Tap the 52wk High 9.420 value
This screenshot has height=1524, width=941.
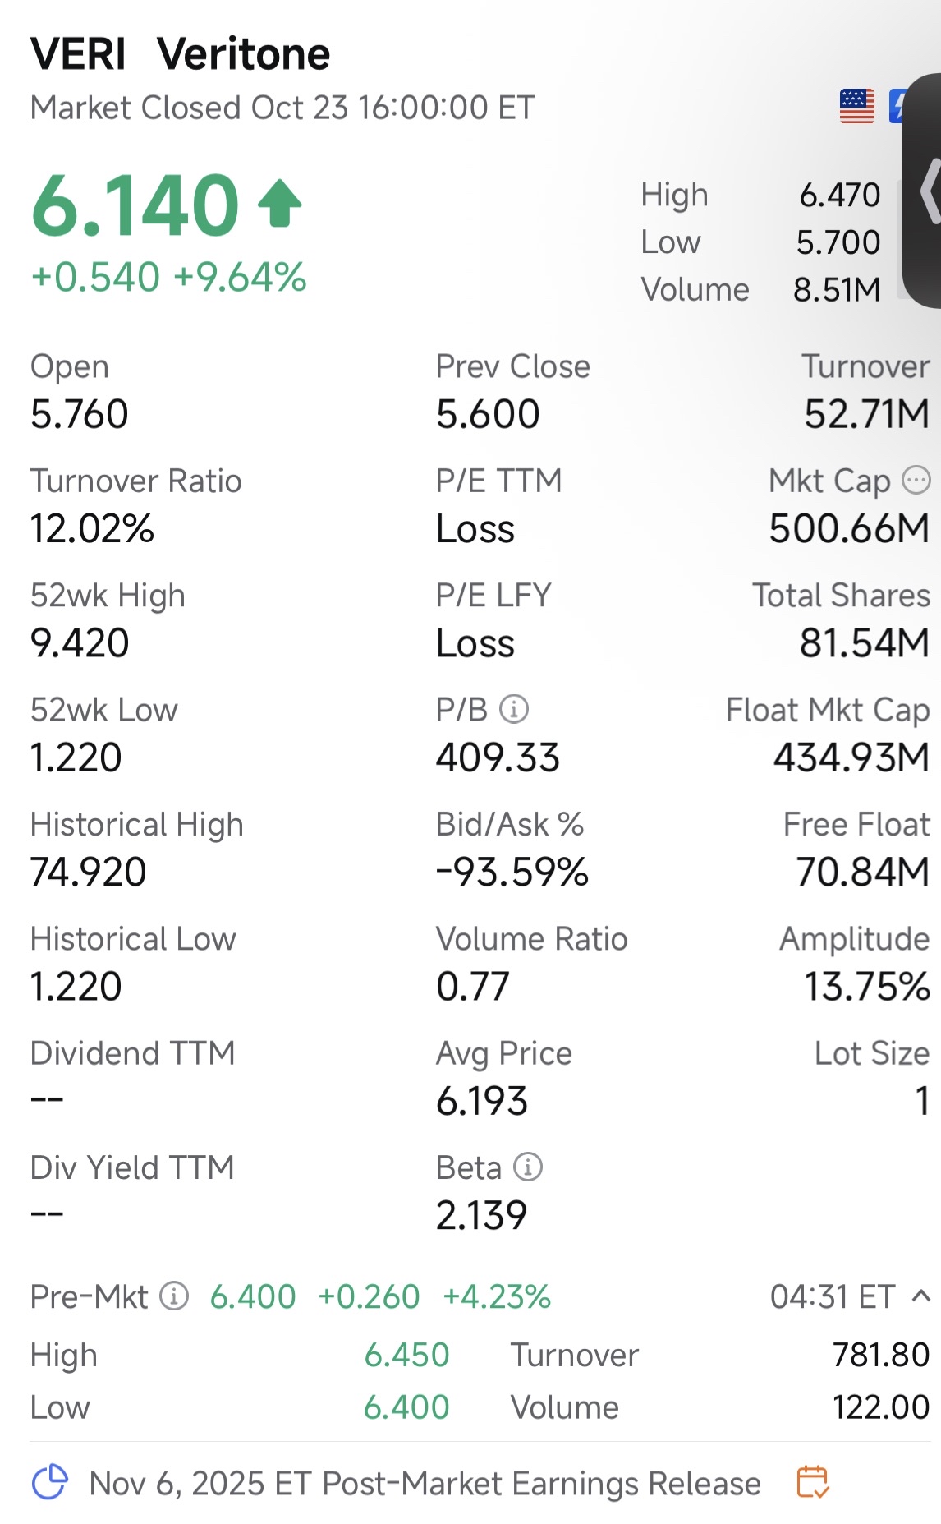click(x=80, y=642)
